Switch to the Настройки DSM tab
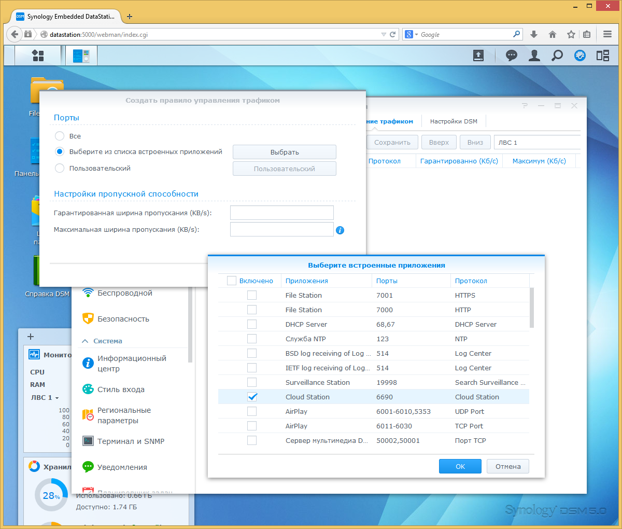This screenshot has height=529, width=622. coord(454,121)
